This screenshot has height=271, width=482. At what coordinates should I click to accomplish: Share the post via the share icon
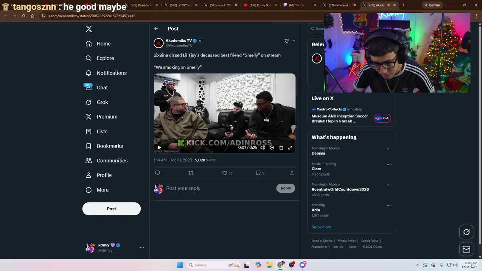[292, 173]
